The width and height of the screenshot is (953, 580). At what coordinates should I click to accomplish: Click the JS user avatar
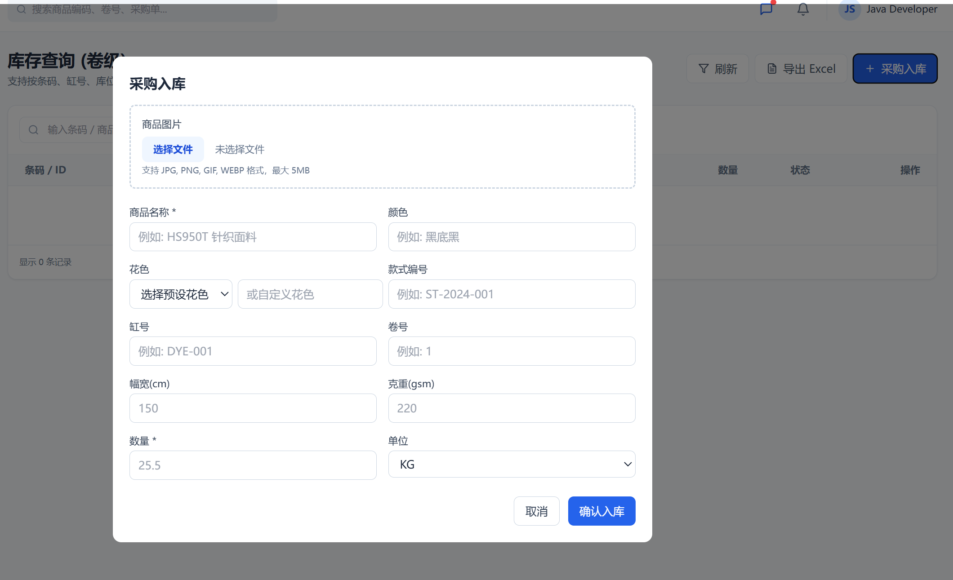(x=849, y=9)
